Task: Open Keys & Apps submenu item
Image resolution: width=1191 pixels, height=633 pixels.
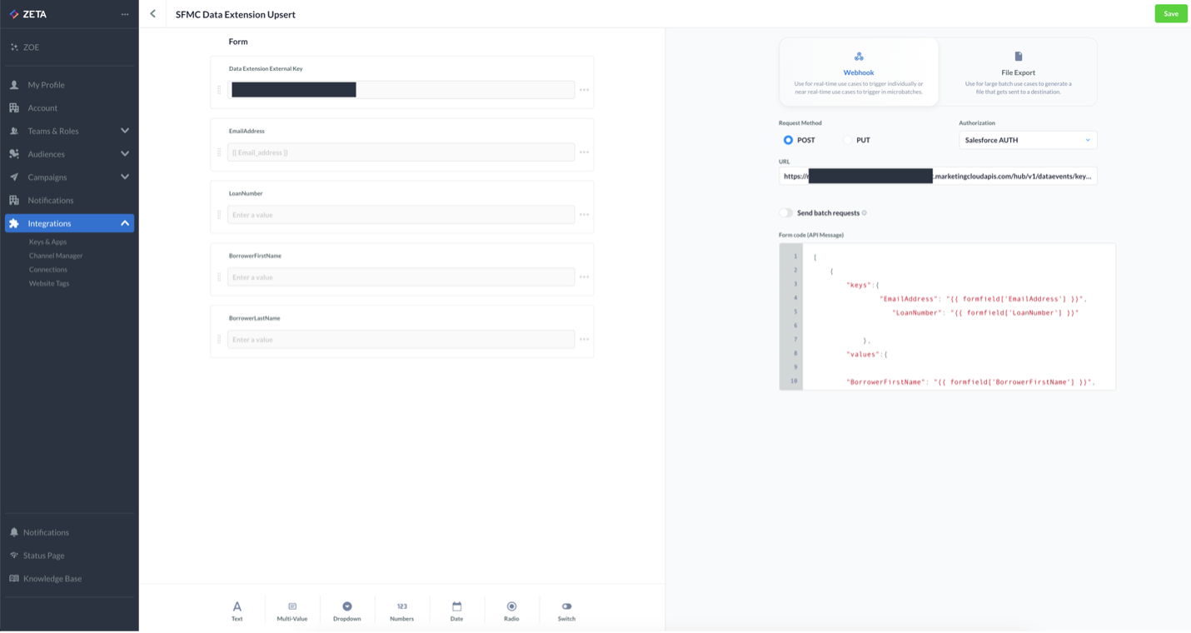Action: 47,242
